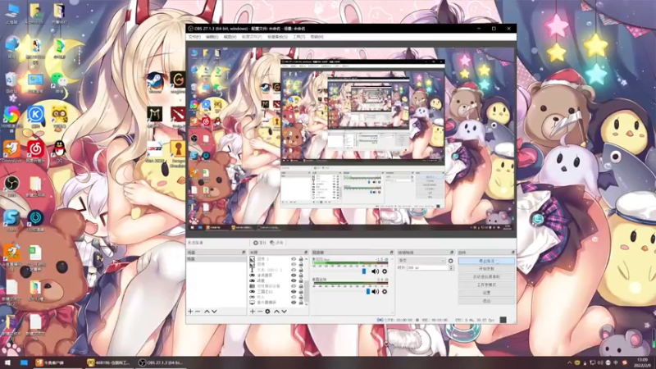Click the add source plus icon
Image resolution: width=656 pixels, height=369 pixels.
pyautogui.click(x=253, y=312)
